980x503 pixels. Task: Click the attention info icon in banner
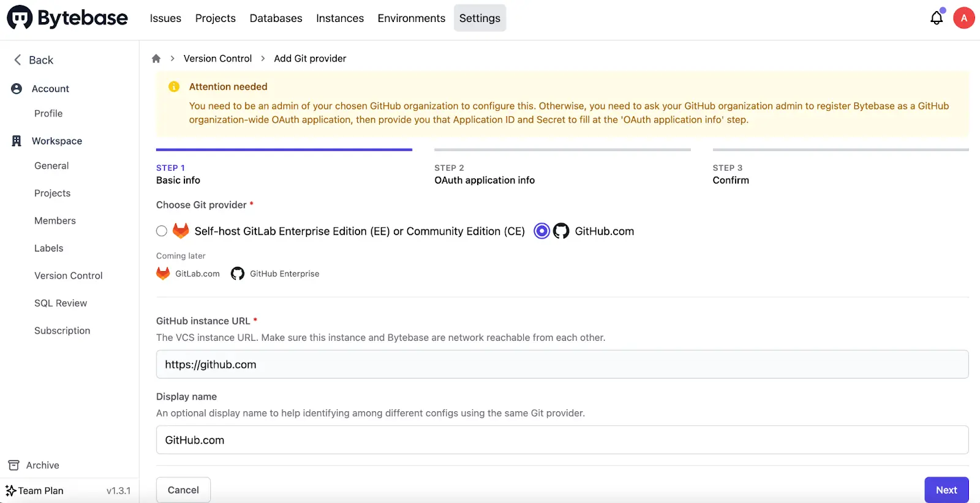174,87
